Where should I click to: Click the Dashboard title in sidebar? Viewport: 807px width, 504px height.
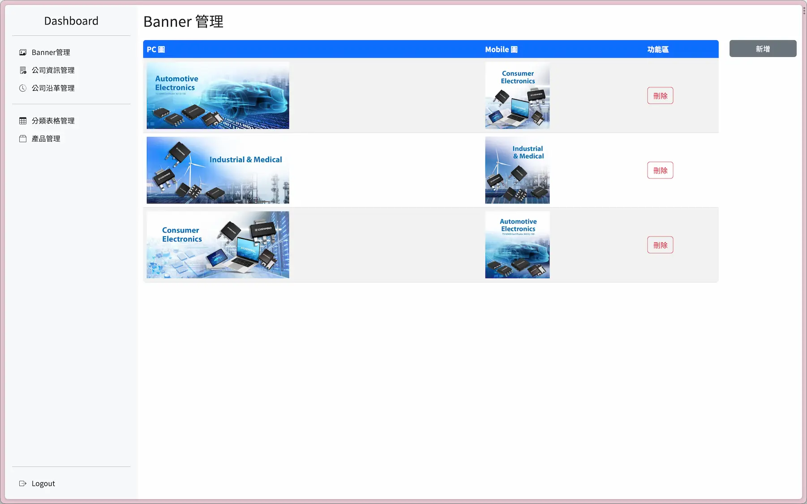71,21
